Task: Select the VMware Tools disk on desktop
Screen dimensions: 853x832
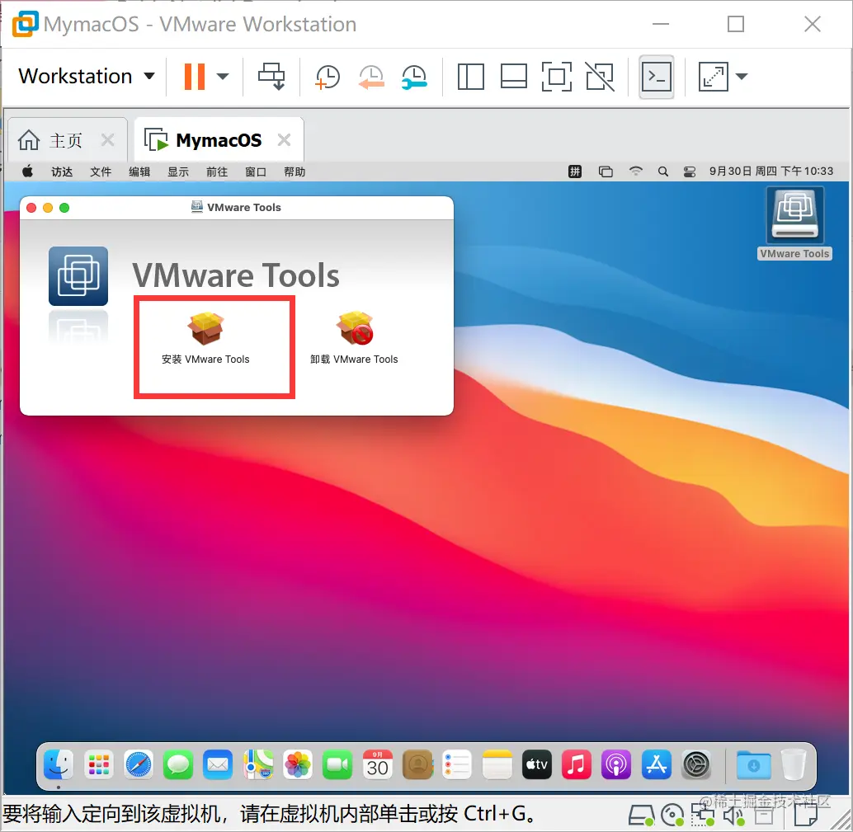Action: 794,223
